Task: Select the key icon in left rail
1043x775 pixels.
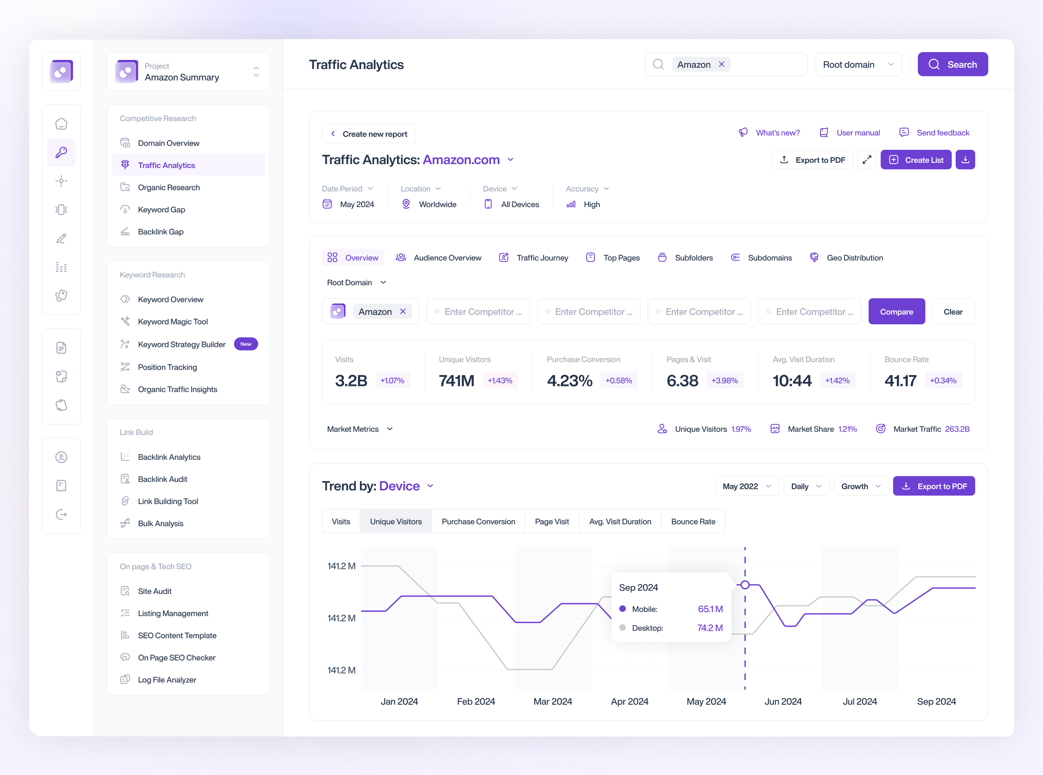Action: (x=61, y=152)
